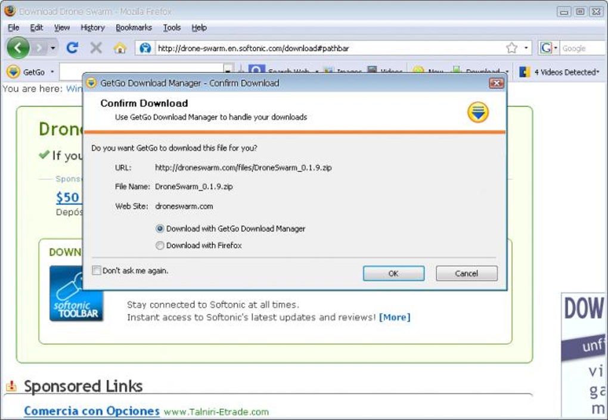Close the GetGo Confirm Download dialog

click(496, 83)
